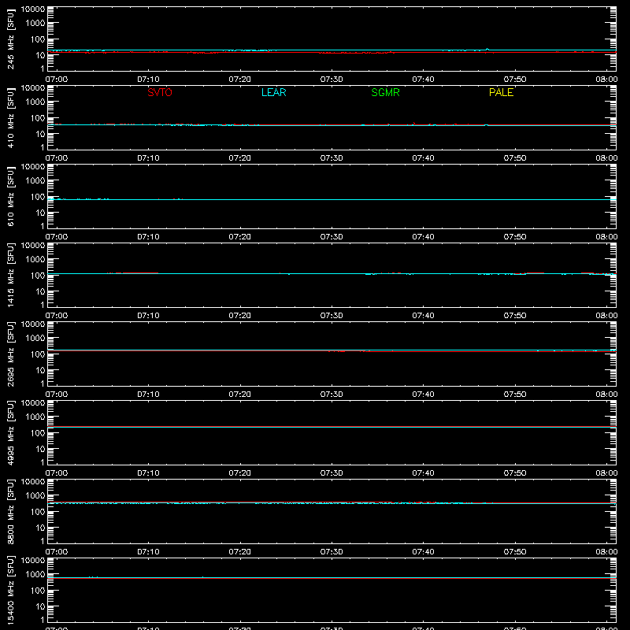Click the 07:30 tick label under the 245 MHz plot

click(332, 80)
